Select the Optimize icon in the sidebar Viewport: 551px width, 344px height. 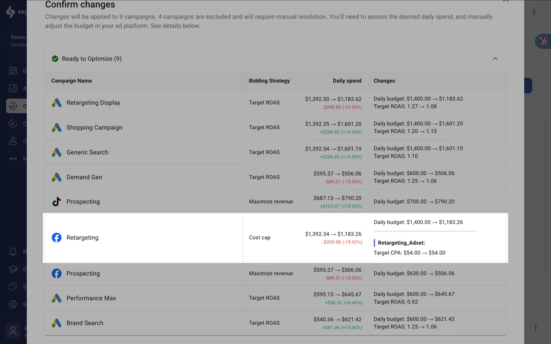13,106
